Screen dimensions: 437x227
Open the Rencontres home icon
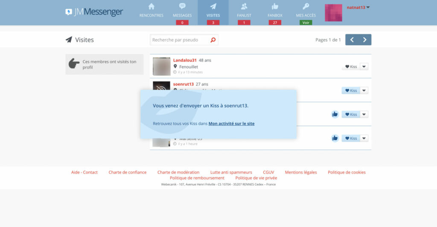[151, 6]
